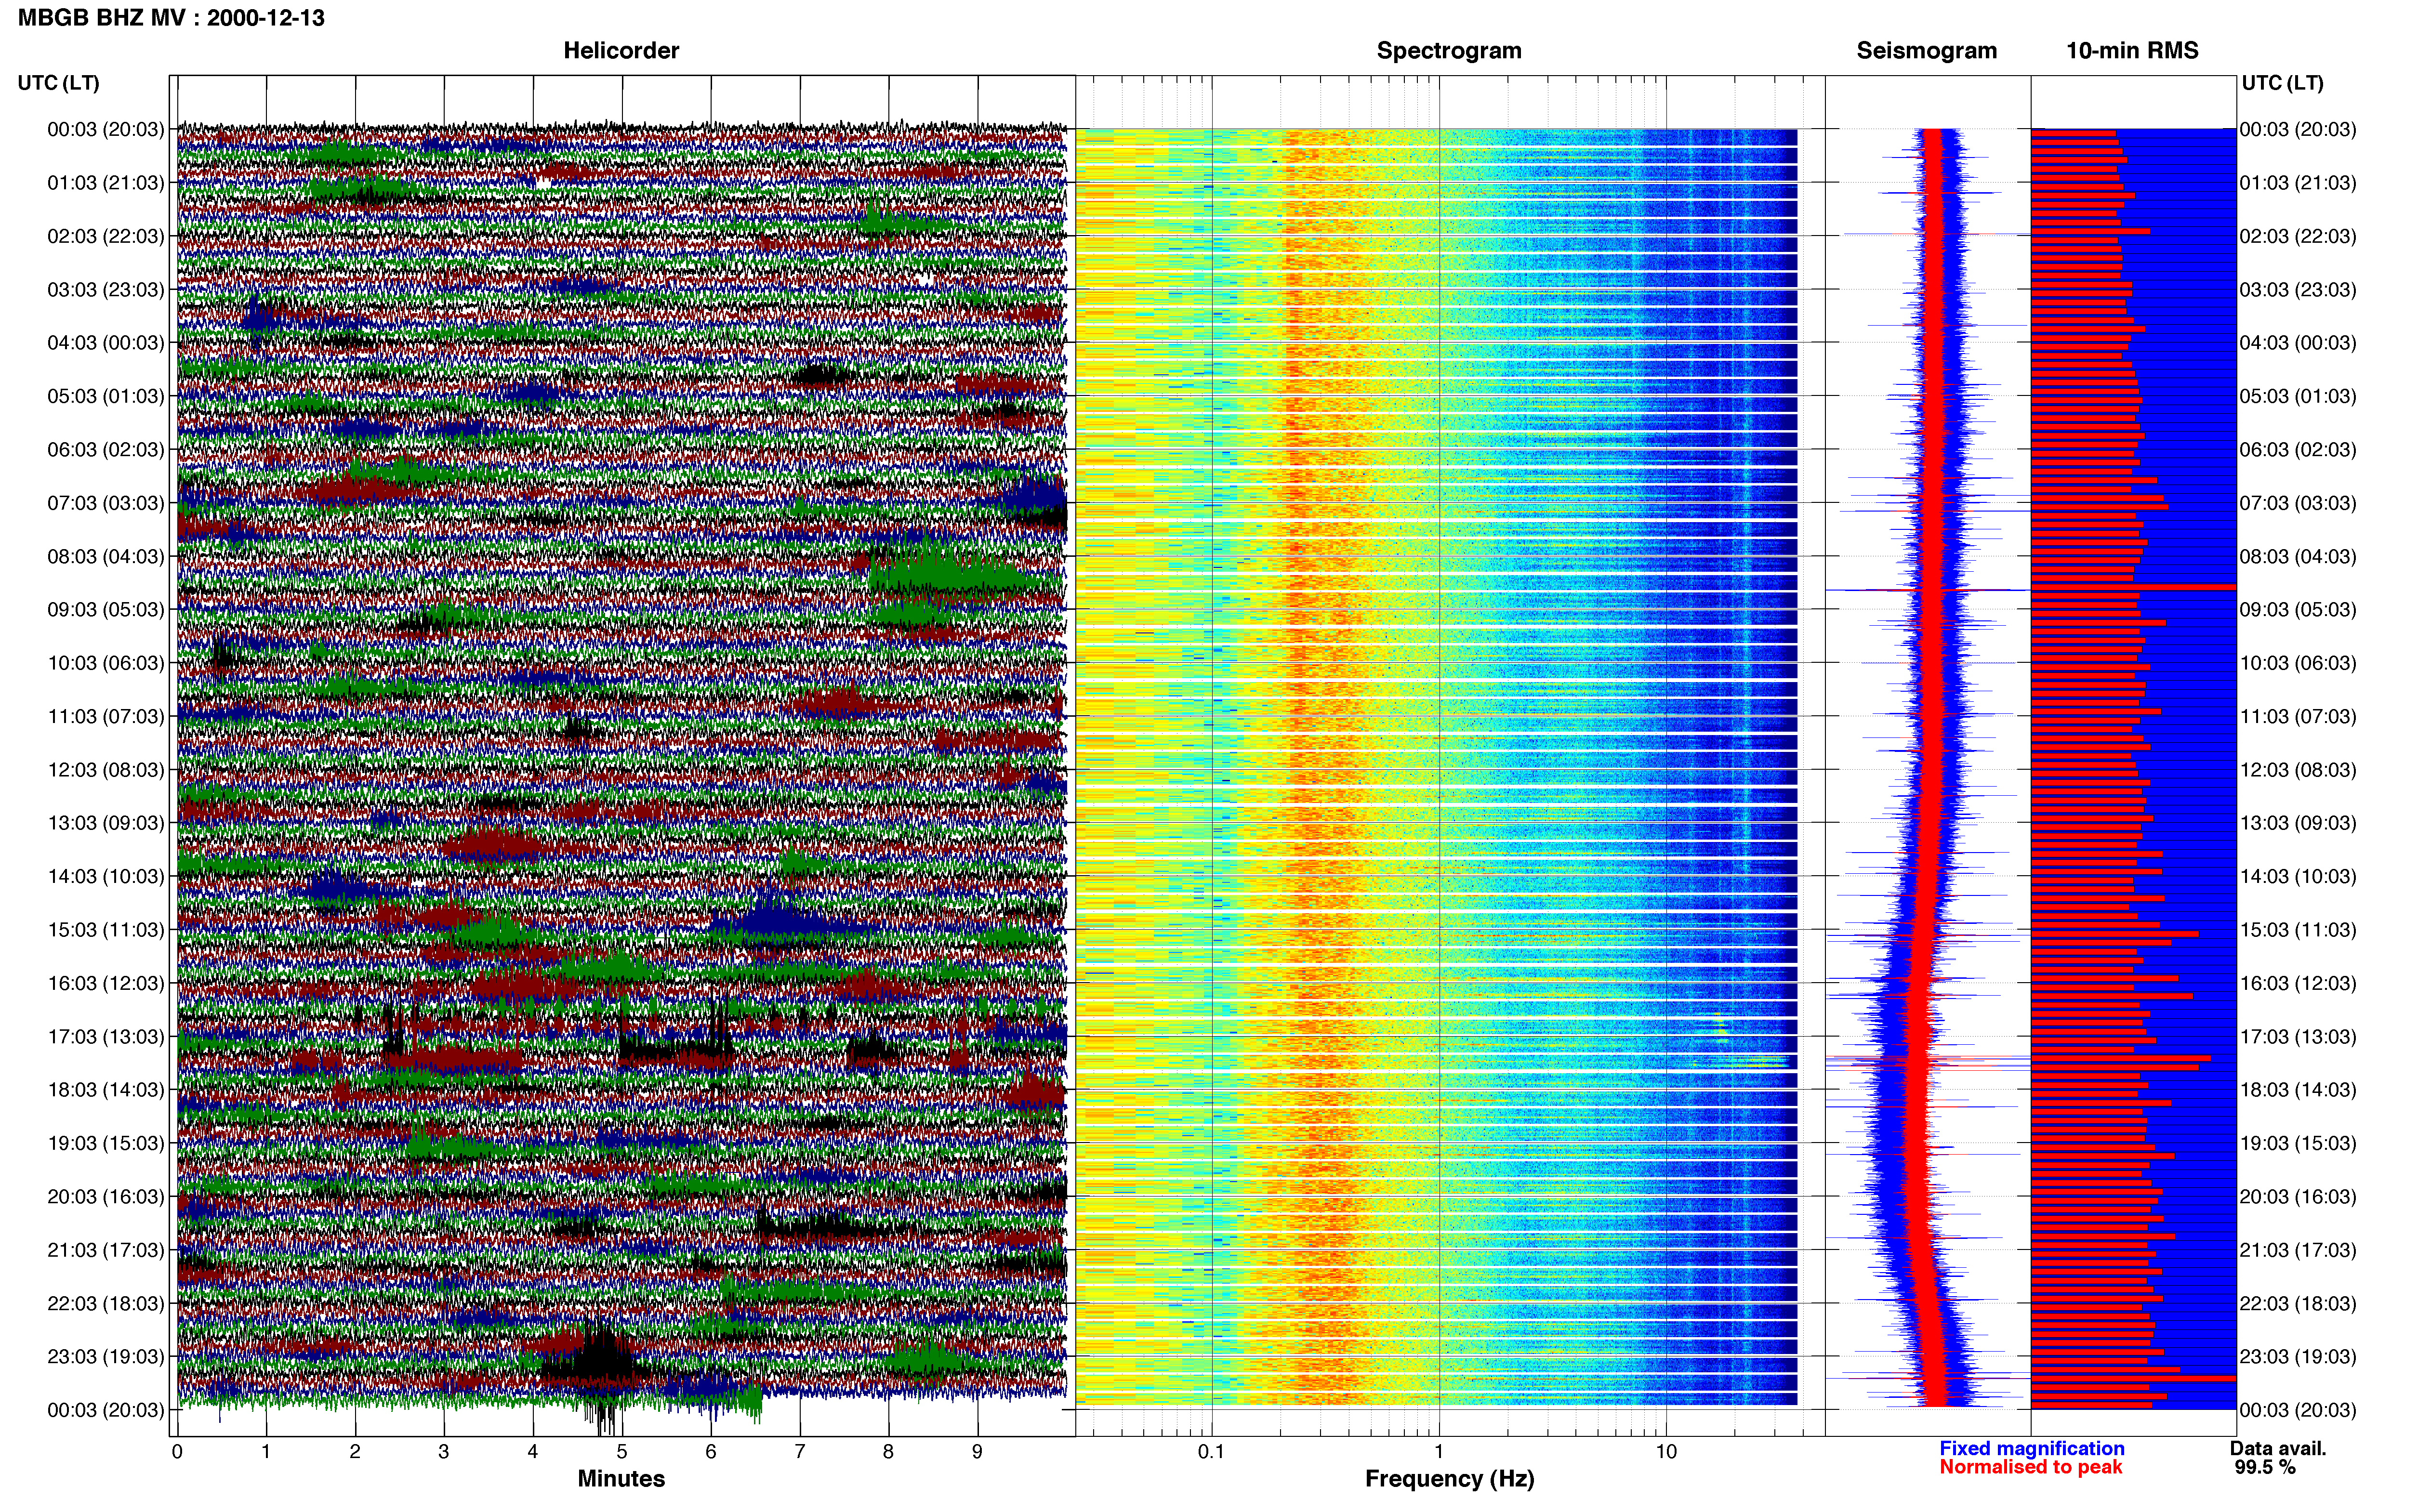
Task: Click the right time label '05:03 (01:03)'
Action: [2298, 396]
